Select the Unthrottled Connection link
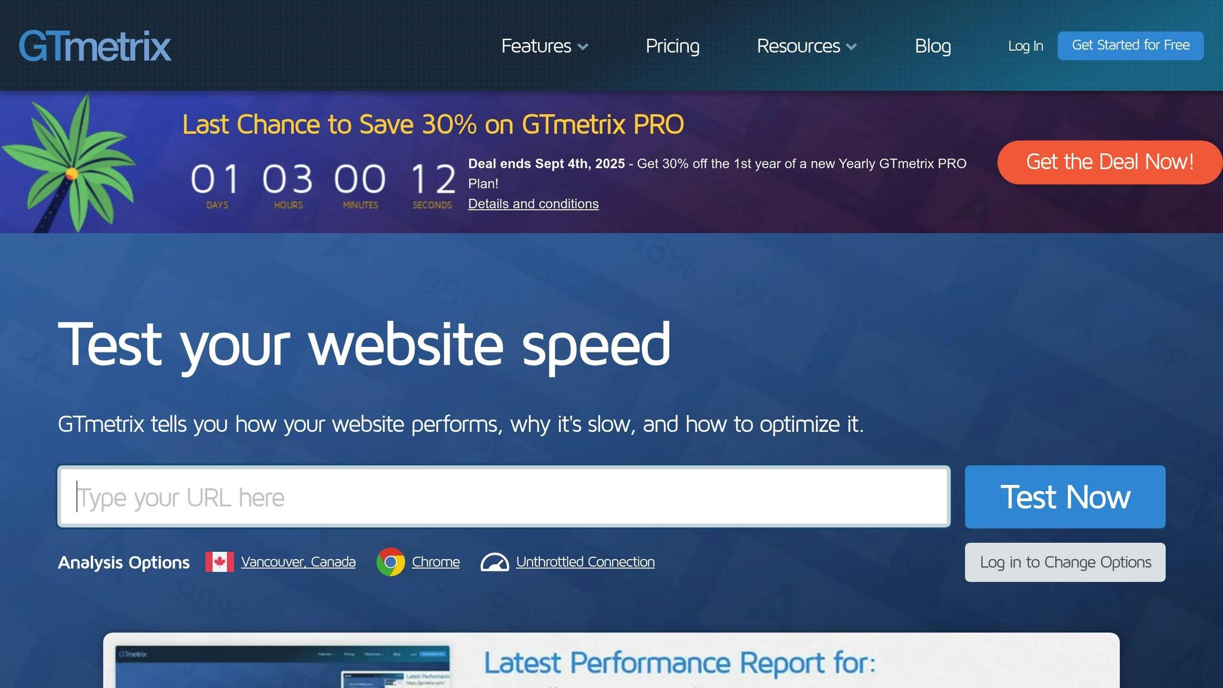Image resolution: width=1223 pixels, height=688 pixels. click(585, 562)
